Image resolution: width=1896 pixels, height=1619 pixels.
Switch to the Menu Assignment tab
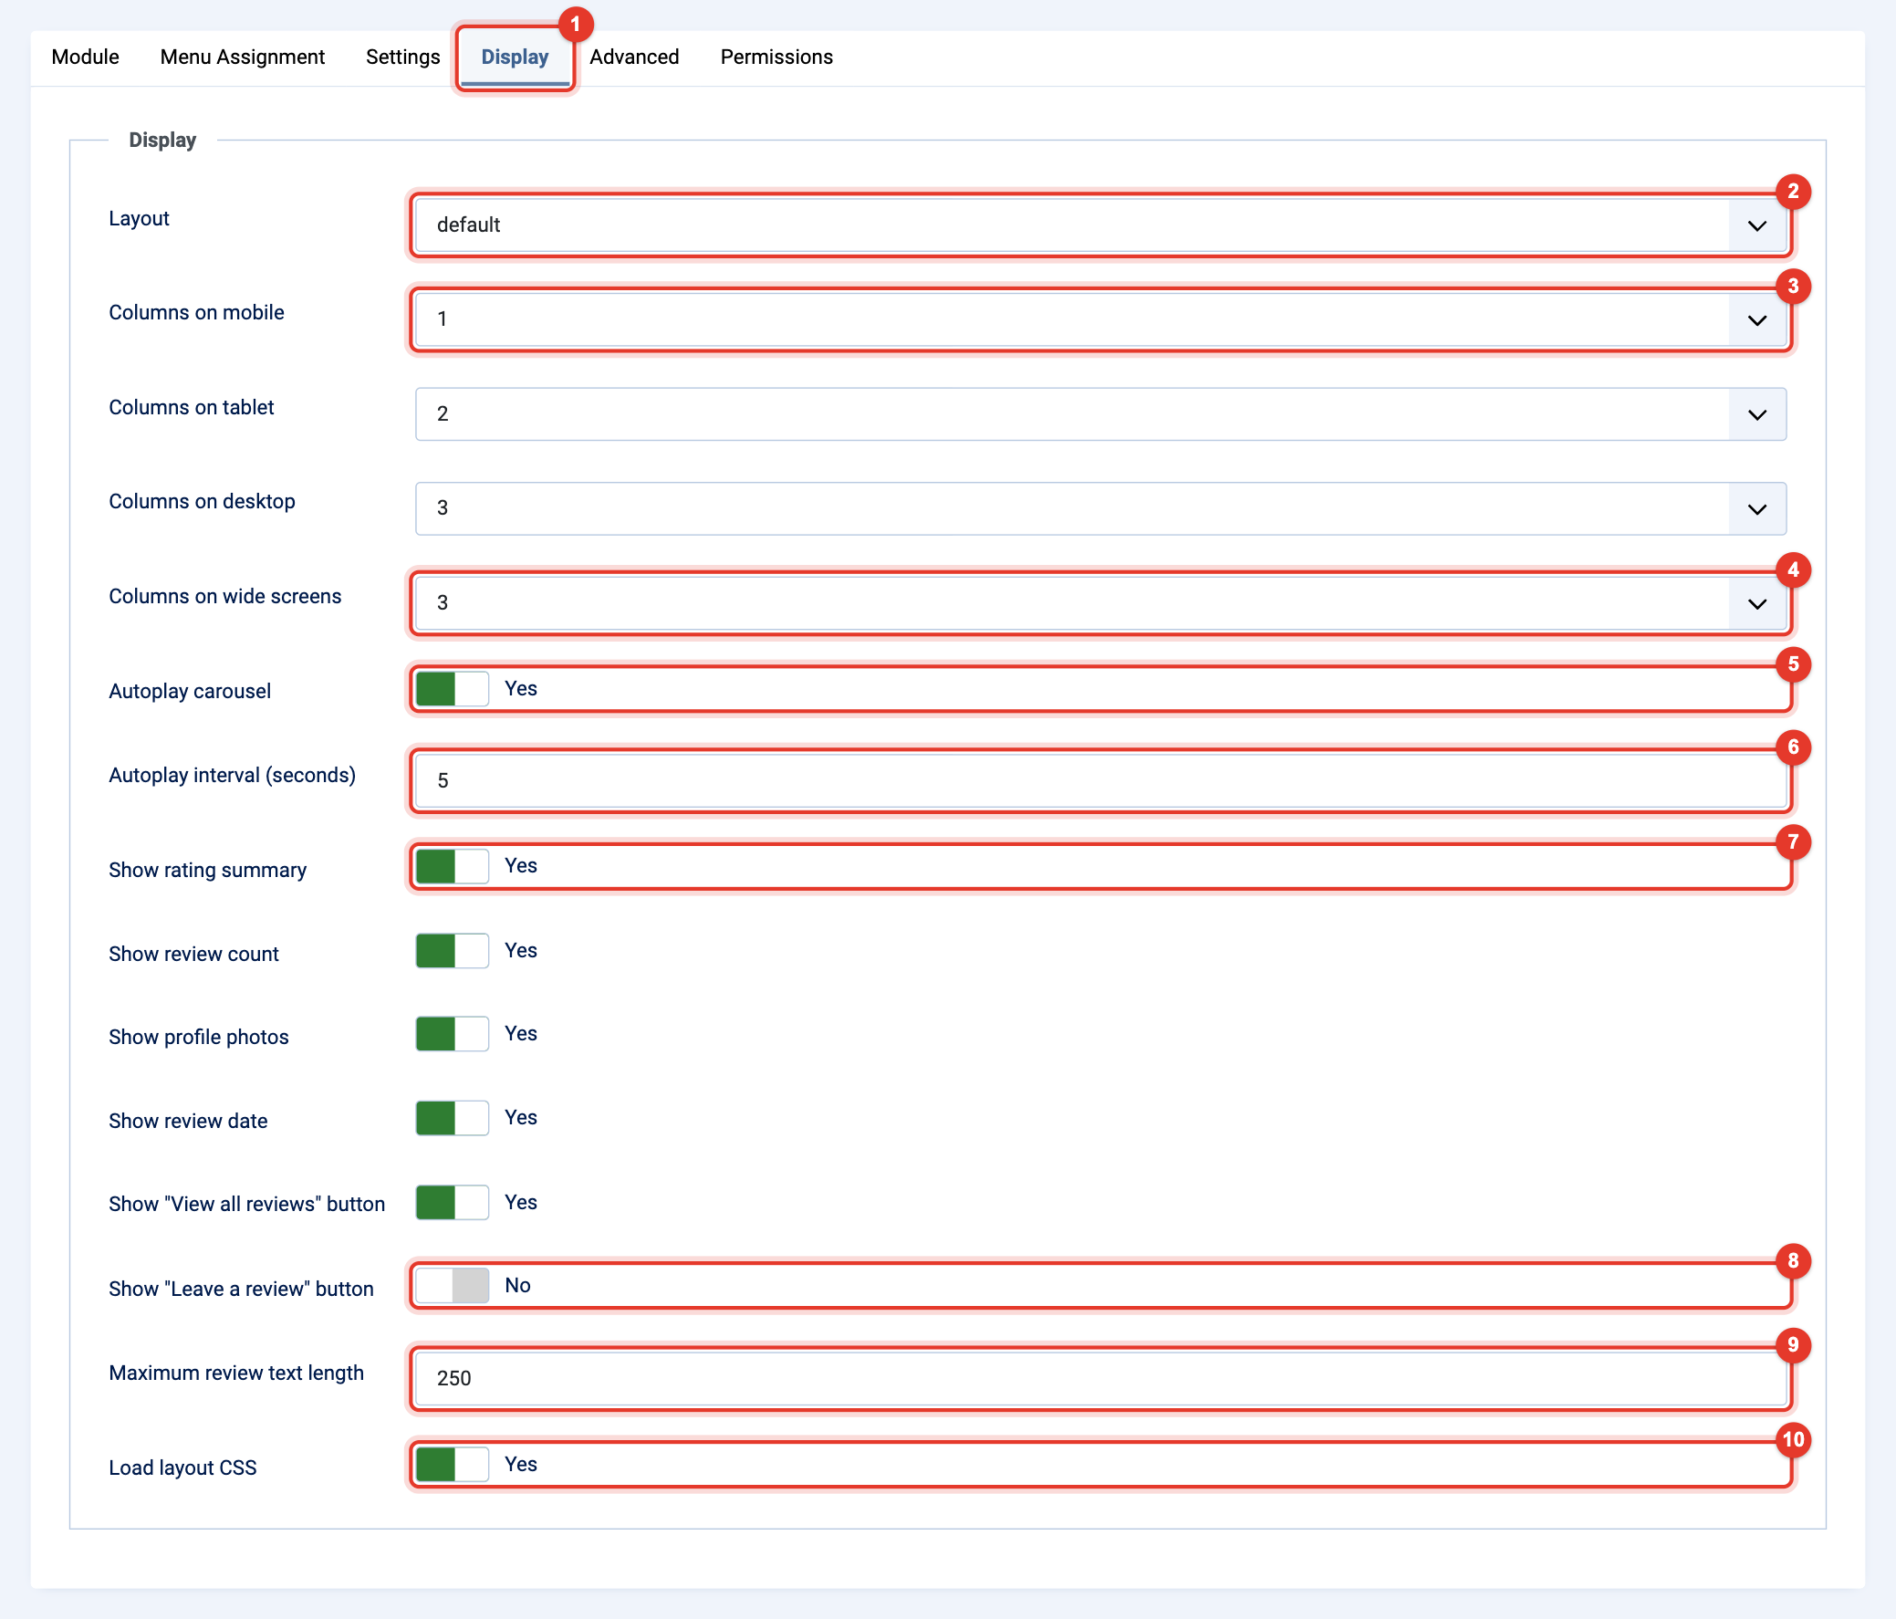coord(243,57)
